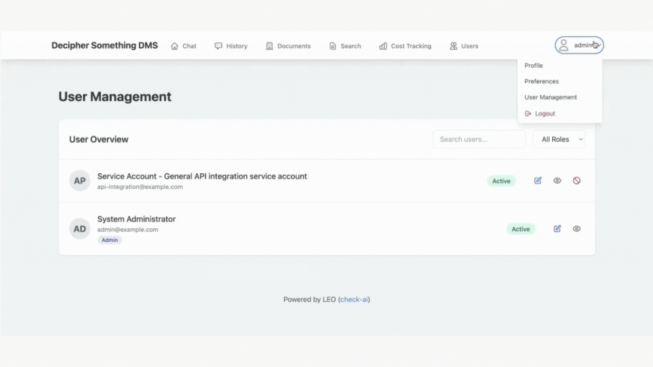The image size is (653, 367).
Task: Click the Users people icon
Action: click(453, 46)
